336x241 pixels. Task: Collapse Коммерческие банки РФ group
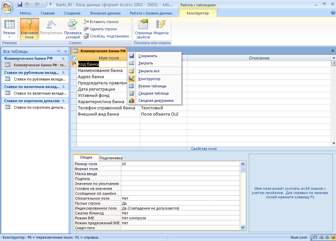click(x=63, y=58)
